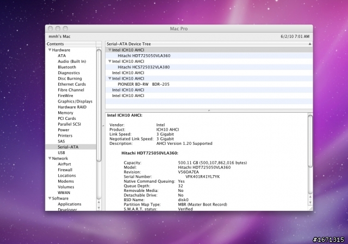Image resolution: width=348 pixels, height=244 pixels.
Task: Open Bluetooth hardware info
Action: click(x=67, y=67)
